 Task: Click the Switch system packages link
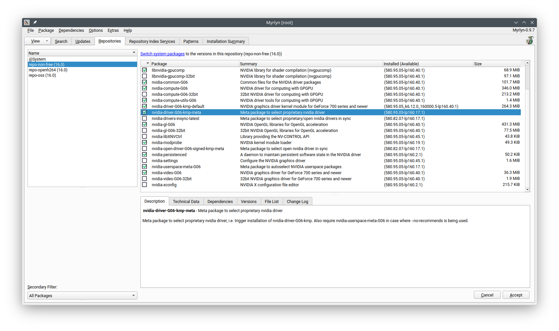pyautogui.click(x=163, y=54)
